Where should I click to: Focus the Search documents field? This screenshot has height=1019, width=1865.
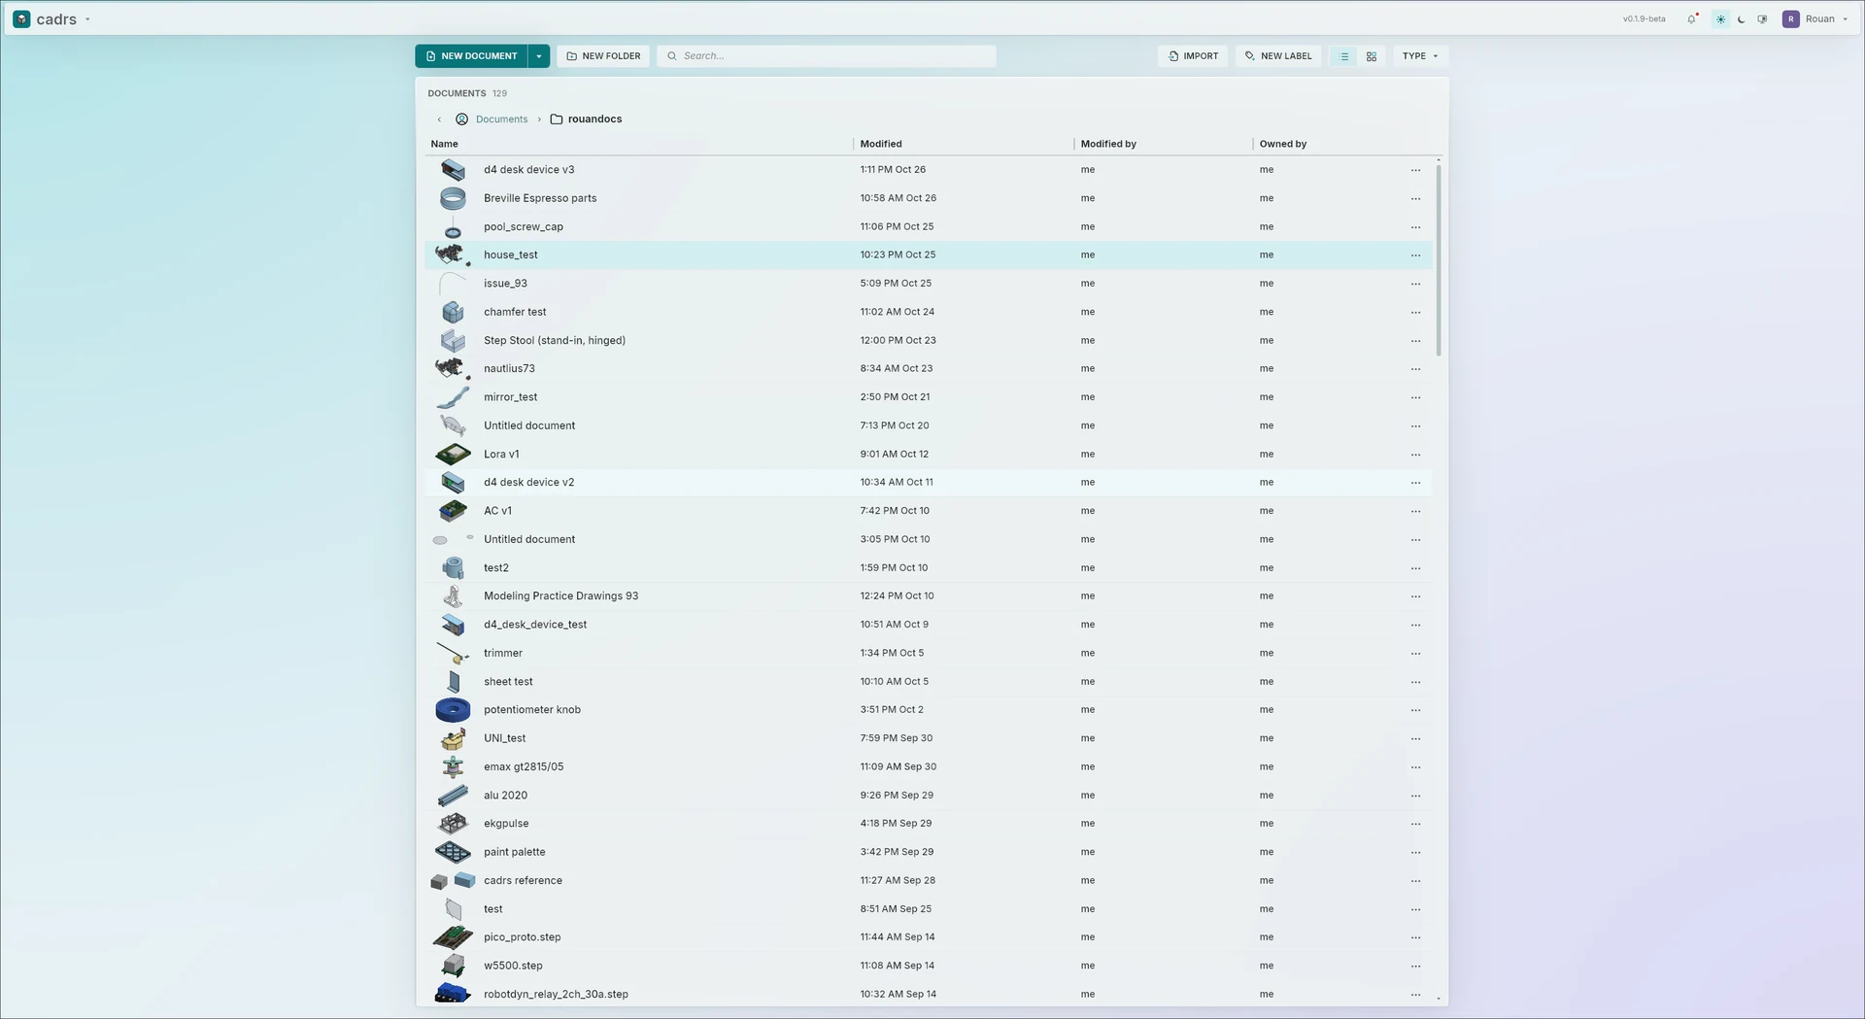coord(827,56)
